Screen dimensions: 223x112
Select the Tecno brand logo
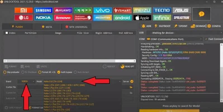coord(162,10)
